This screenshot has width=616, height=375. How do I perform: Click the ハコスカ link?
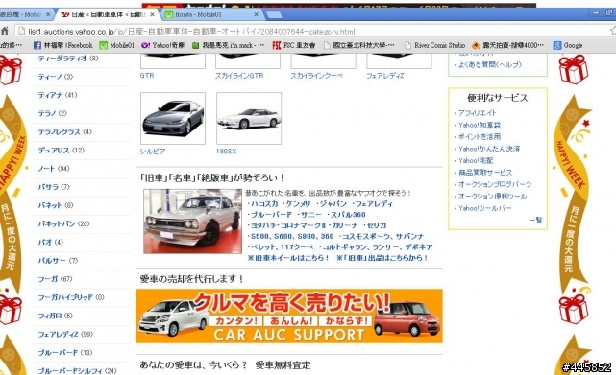tap(264, 204)
